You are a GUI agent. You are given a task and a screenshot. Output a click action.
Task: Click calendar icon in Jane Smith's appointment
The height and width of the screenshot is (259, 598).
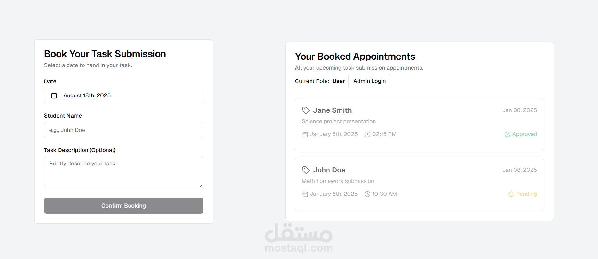click(x=305, y=134)
